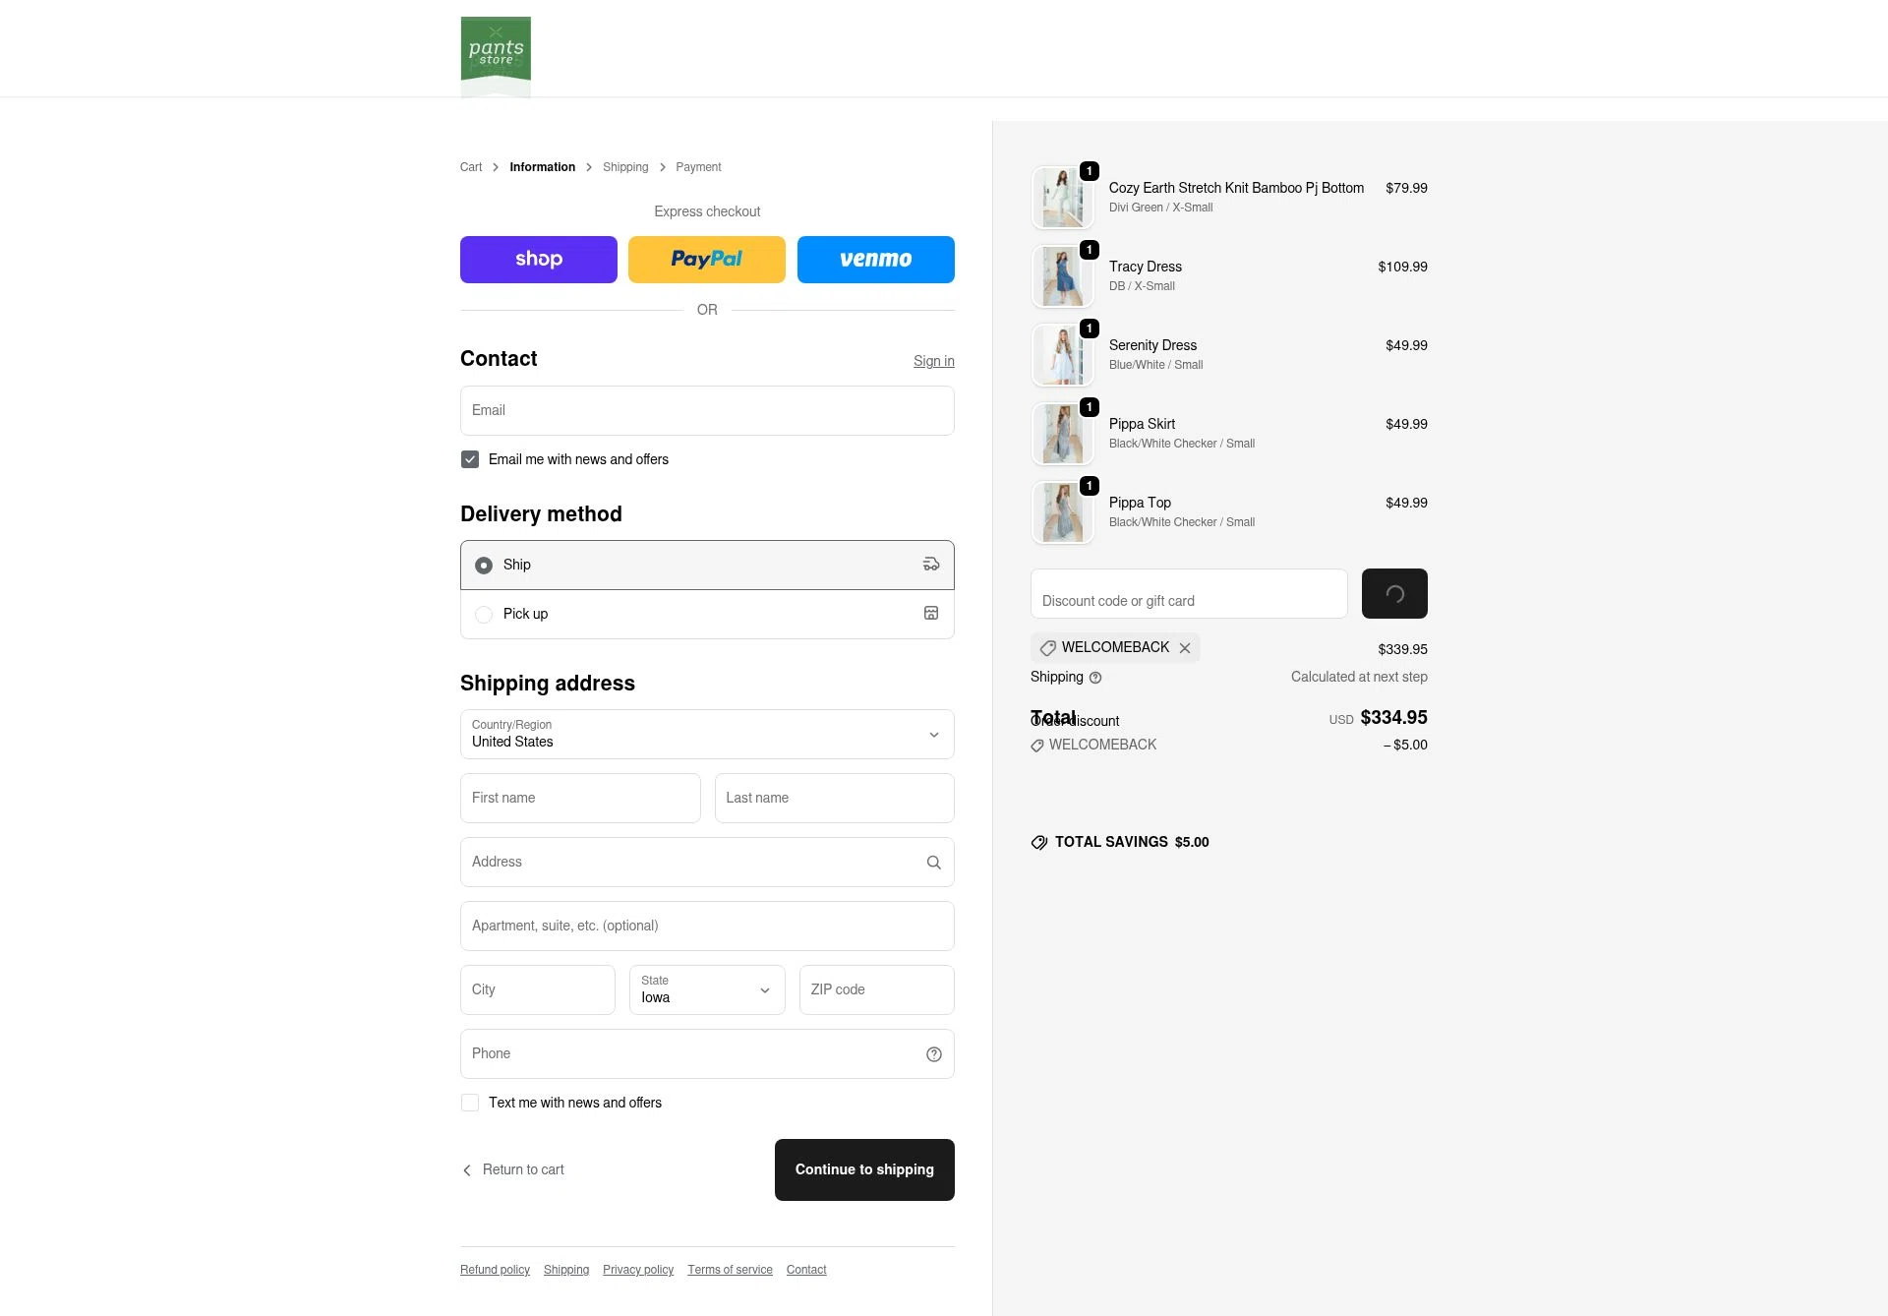Change the State from Iowa
Image resolution: width=1888 pixels, height=1316 pixels.
point(706,989)
